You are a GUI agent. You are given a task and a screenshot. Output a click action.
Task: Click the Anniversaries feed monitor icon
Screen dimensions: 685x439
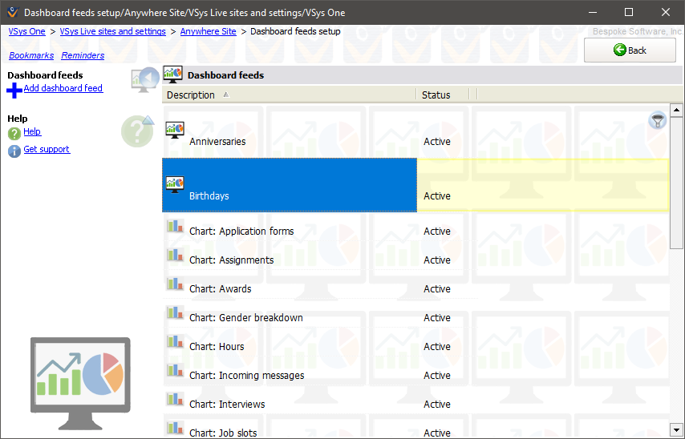click(x=175, y=130)
